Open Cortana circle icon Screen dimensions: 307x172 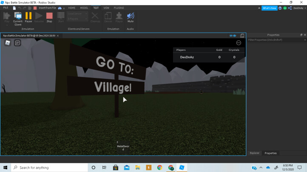tap(94, 167)
